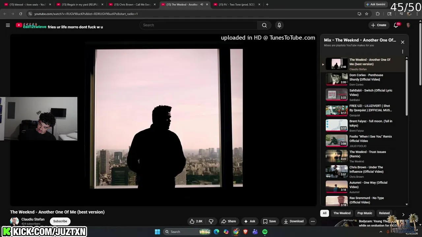This screenshot has width=422, height=237.
Task: Click the Claudiu Stefan channel avatar
Action: (15, 221)
